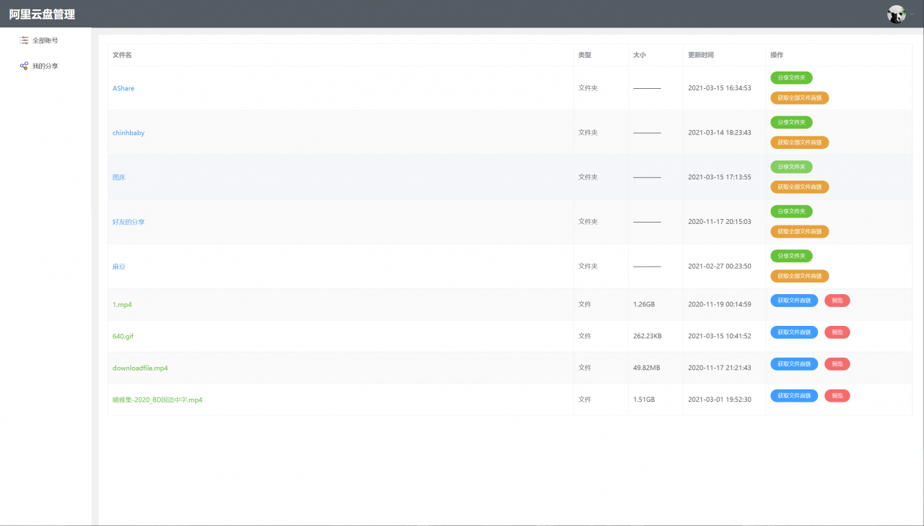Viewport: 924px width, 526px height.
Task: Click 获取全部文件直链 in the 麻豆 row
Action: pyautogui.click(x=800, y=276)
